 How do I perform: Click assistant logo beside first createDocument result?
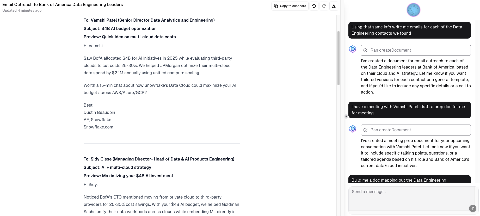tap(353, 49)
